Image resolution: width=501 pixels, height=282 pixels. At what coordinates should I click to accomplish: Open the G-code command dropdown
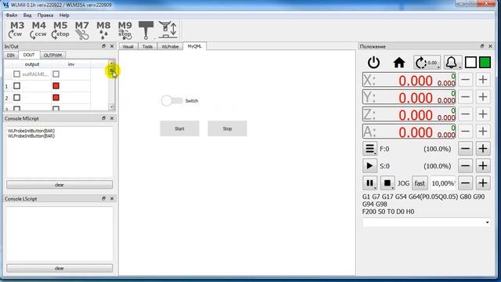(487, 222)
